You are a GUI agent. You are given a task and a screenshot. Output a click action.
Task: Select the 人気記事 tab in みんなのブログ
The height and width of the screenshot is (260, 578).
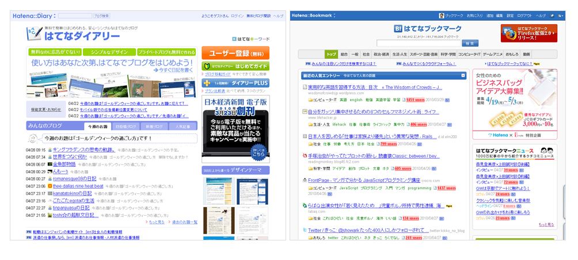click(182, 127)
